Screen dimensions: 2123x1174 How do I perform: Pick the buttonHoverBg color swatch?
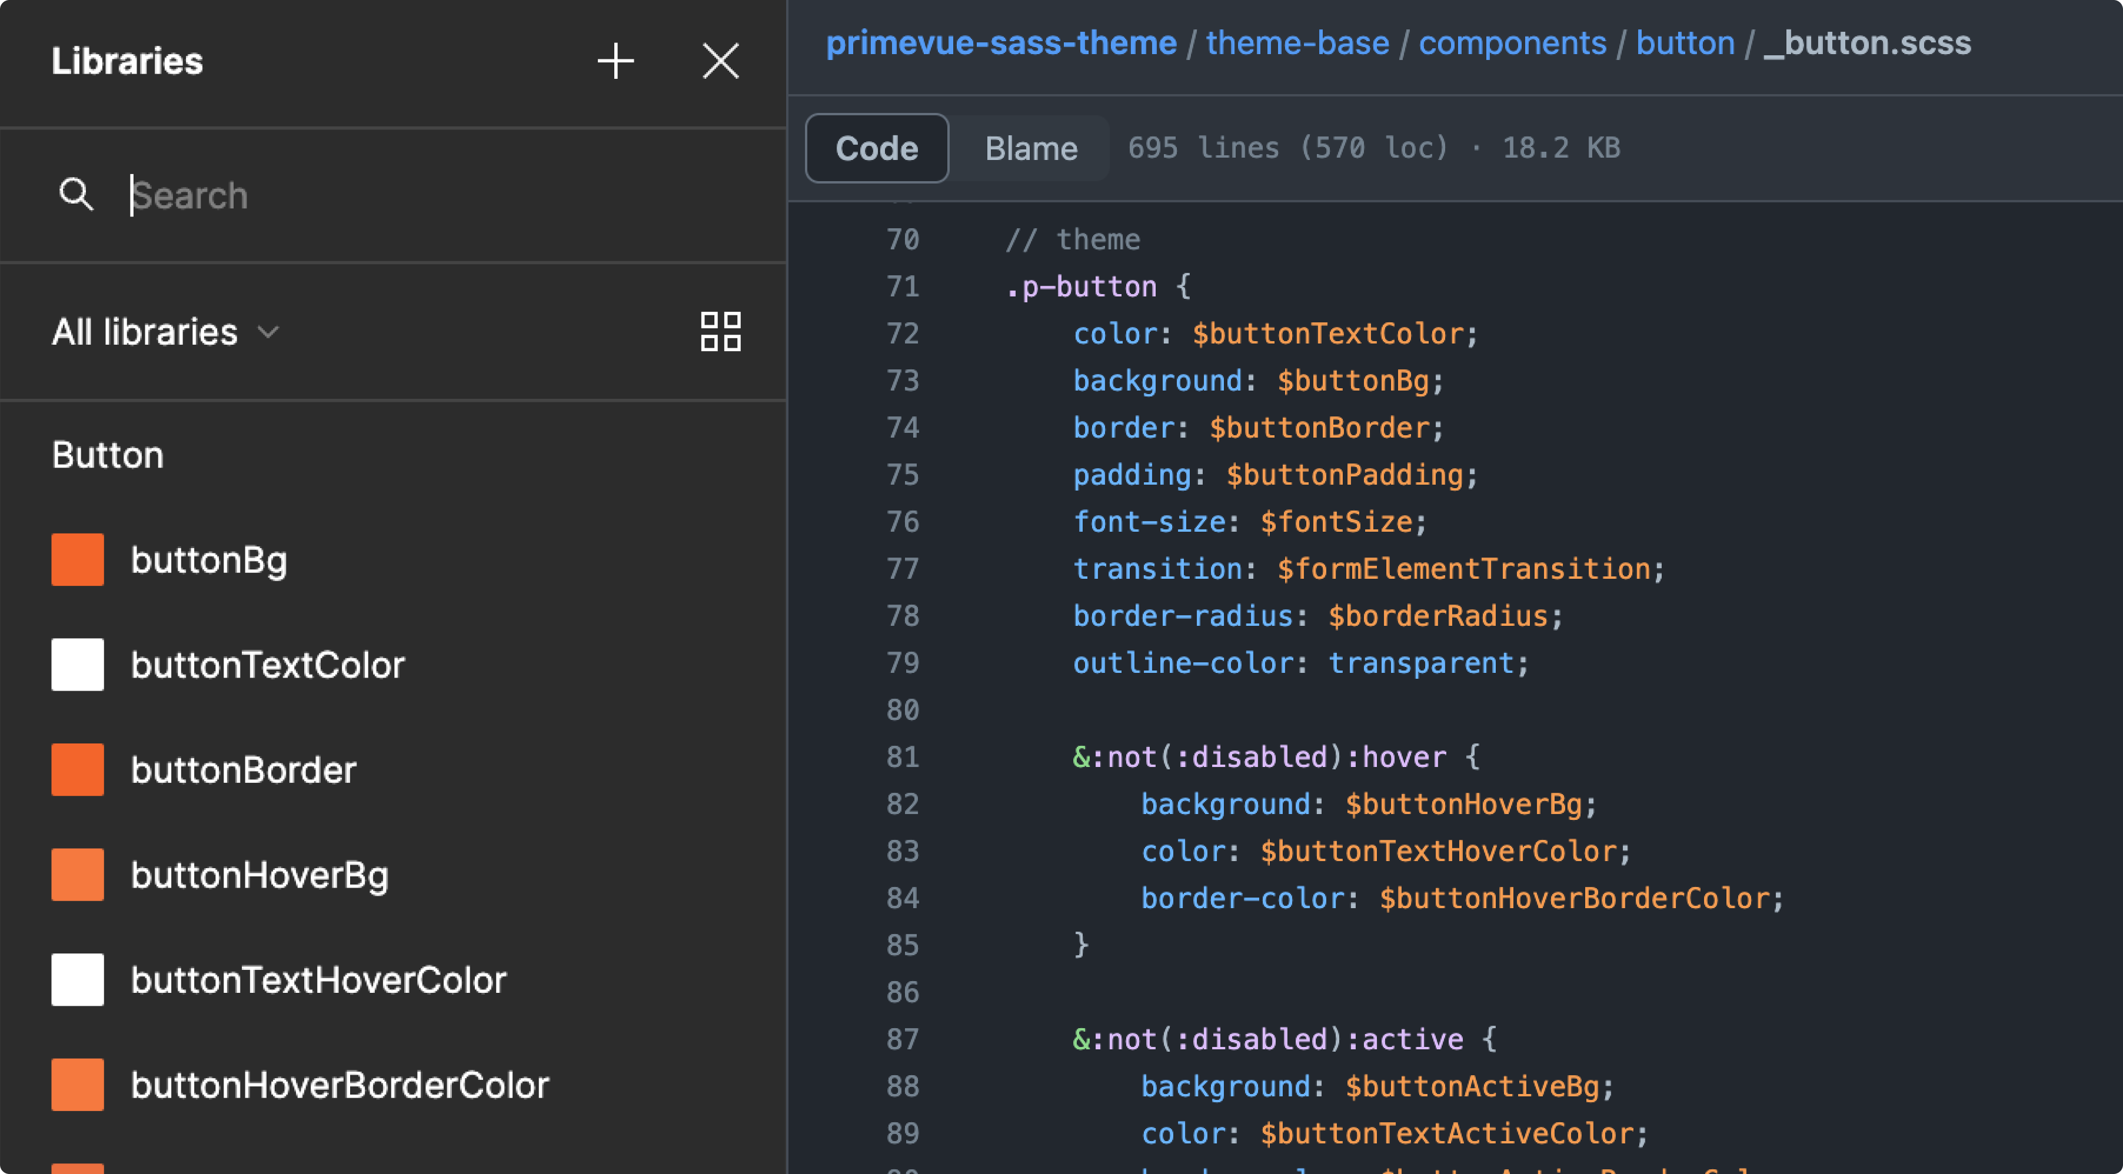[x=78, y=875]
